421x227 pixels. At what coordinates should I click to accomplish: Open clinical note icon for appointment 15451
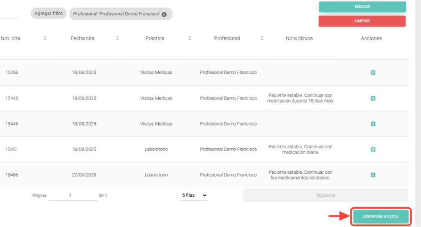pos(373,150)
